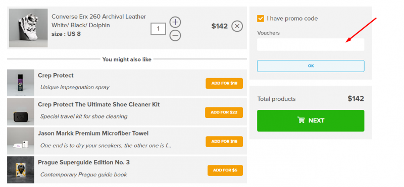
Task: Open the Jason Markk Premium Microfiber Towel title
Action: pyautogui.click(x=93, y=134)
